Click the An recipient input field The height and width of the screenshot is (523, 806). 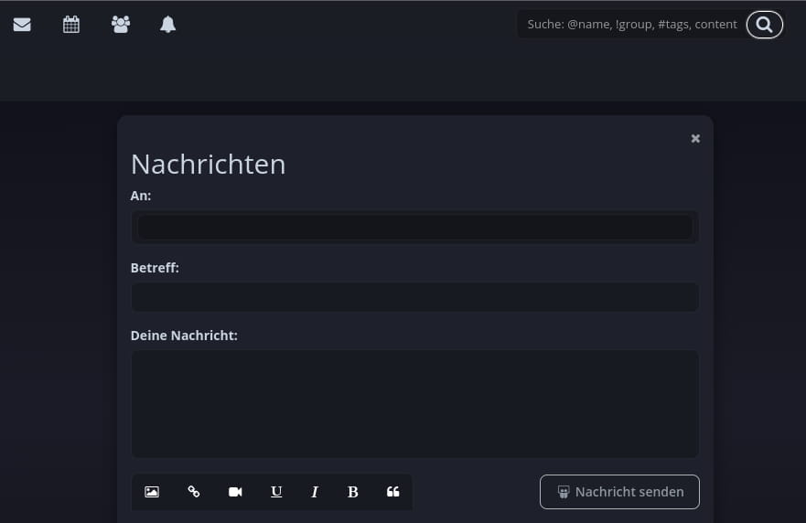tap(414, 227)
